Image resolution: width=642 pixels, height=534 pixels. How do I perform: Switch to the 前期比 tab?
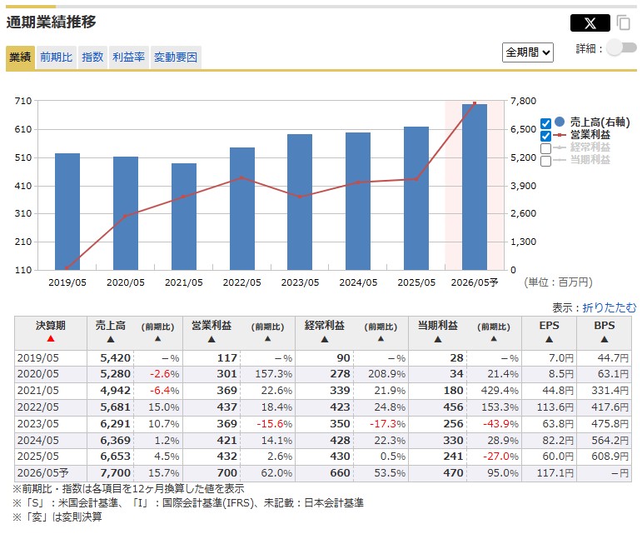click(x=56, y=57)
